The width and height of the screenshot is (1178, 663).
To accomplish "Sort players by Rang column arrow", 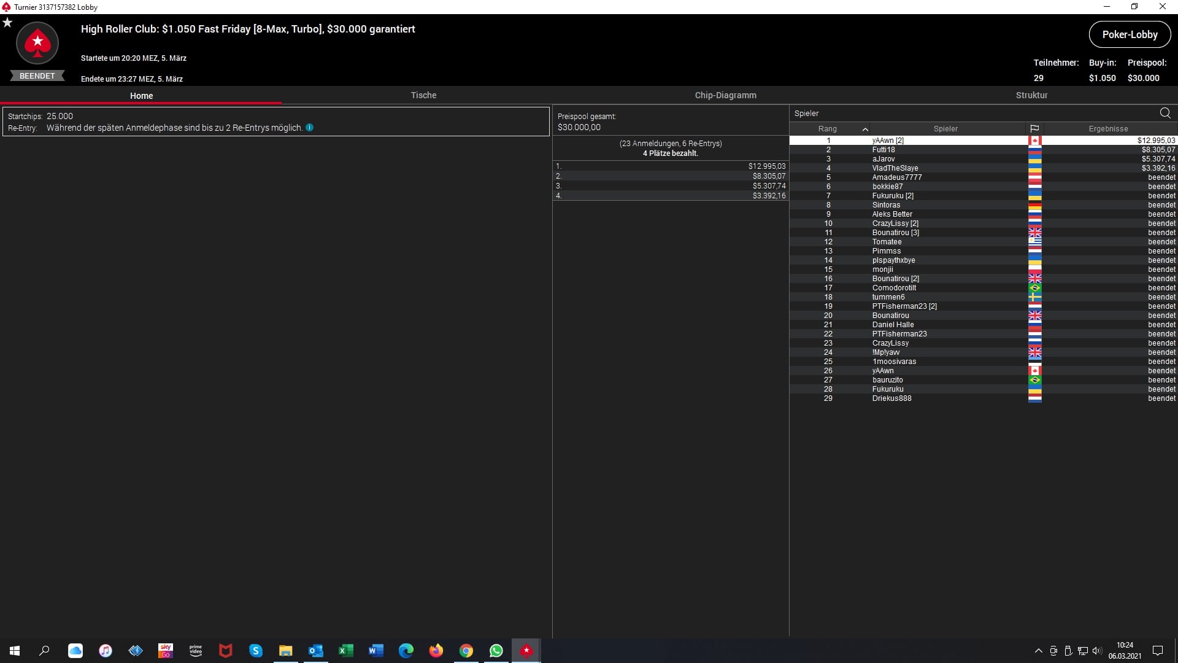I will coord(865,129).
